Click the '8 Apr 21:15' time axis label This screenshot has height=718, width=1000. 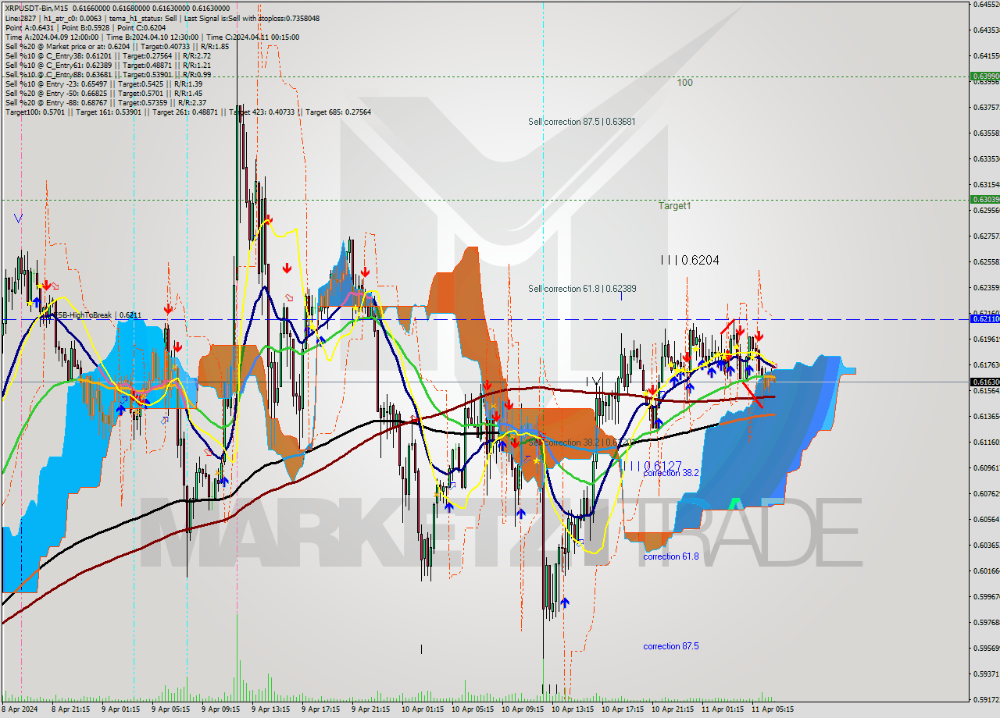click(70, 709)
